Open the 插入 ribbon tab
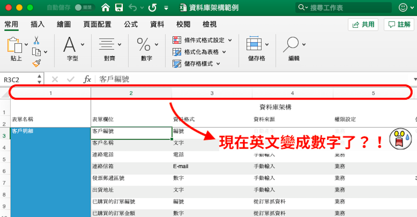Screen dimensions: 417x217 tap(38, 24)
